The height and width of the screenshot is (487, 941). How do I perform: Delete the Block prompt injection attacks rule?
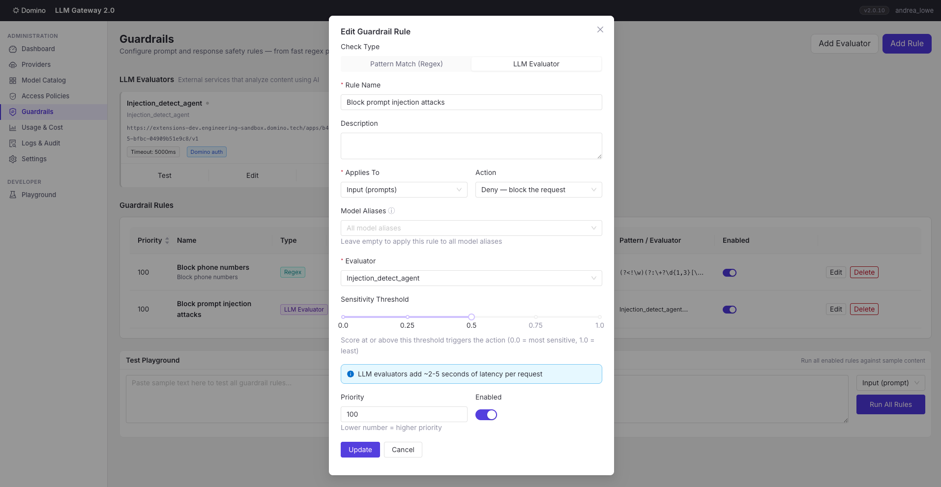pos(864,309)
